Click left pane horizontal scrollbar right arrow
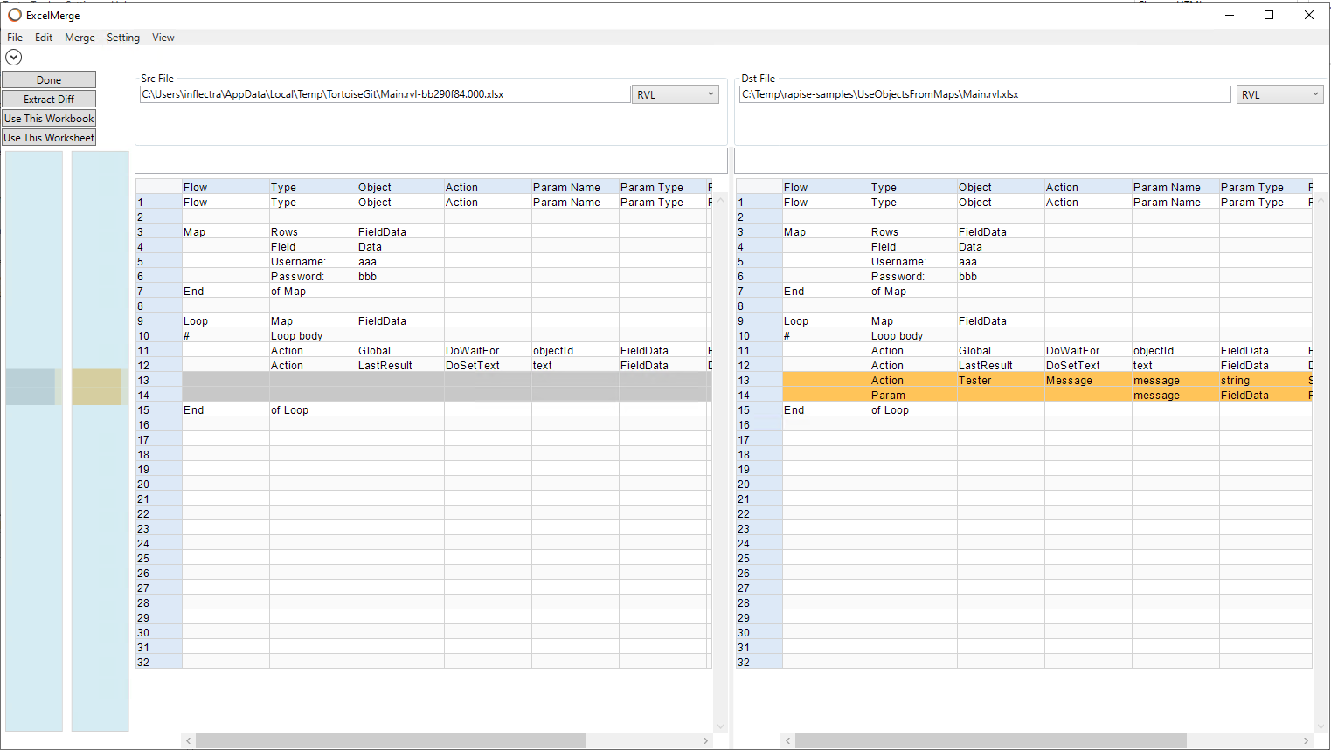Viewport: 1331px width, 750px height. [x=706, y=740]
